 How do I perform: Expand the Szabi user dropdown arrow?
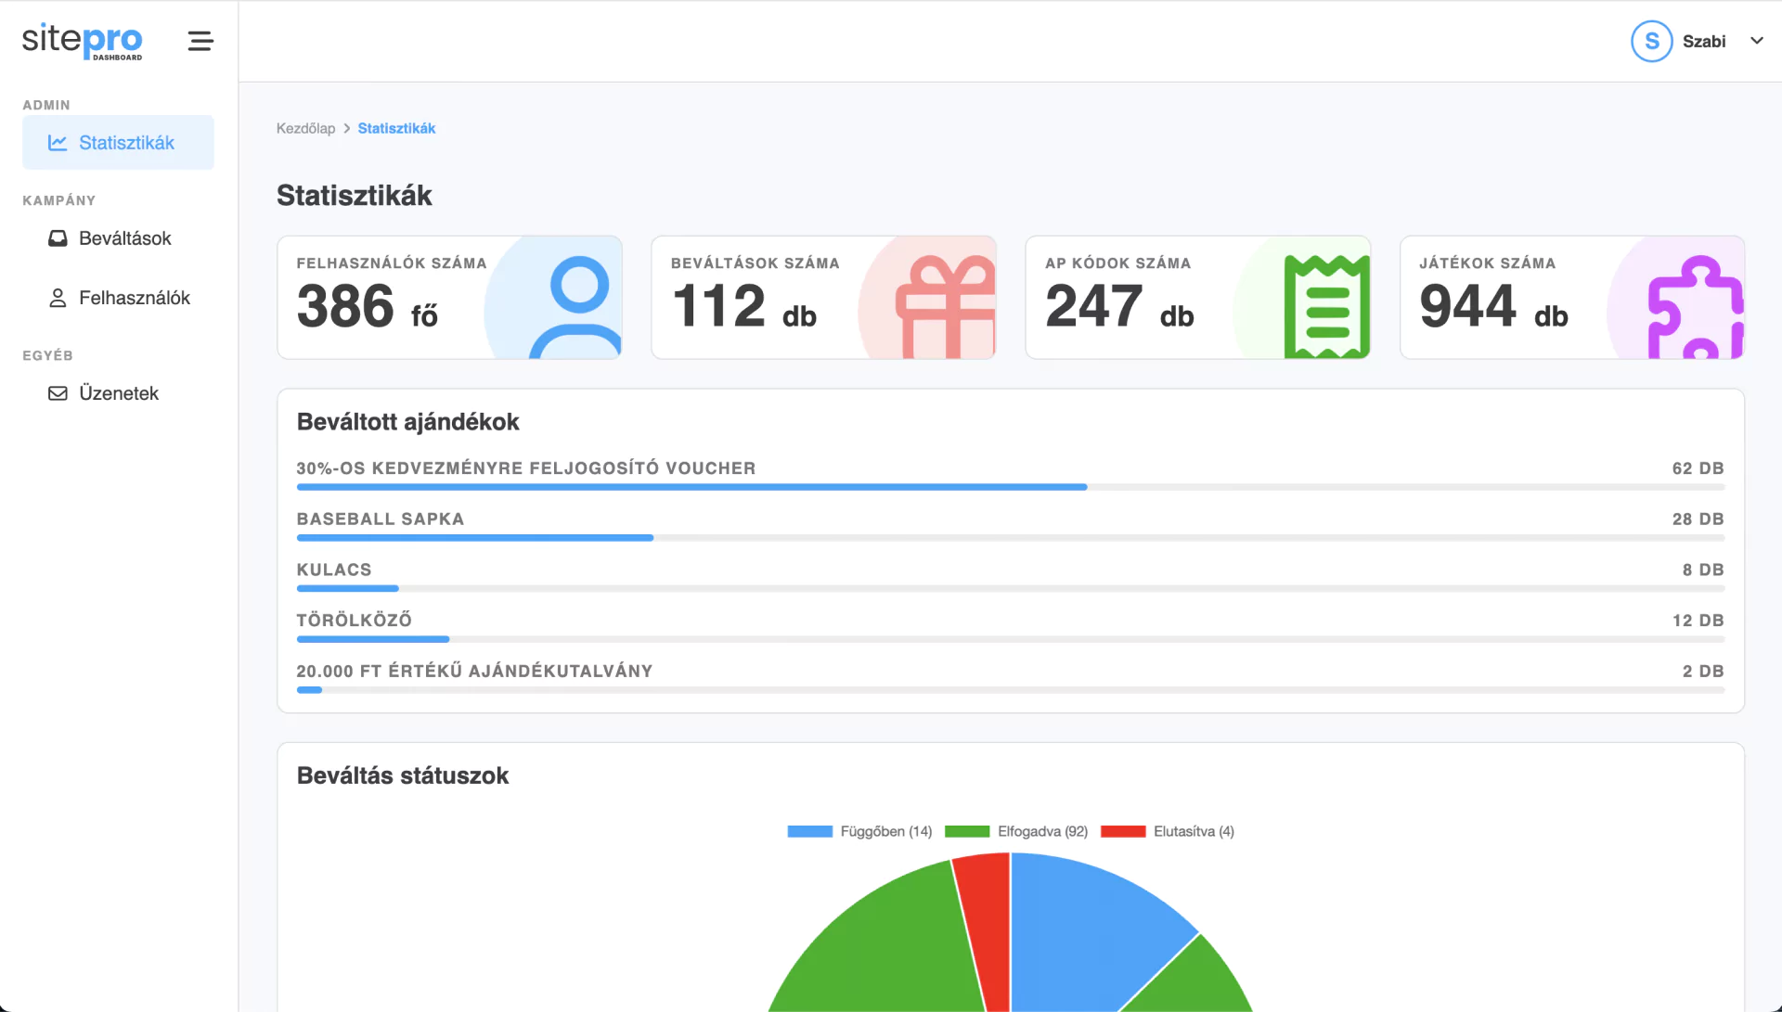1756,41
